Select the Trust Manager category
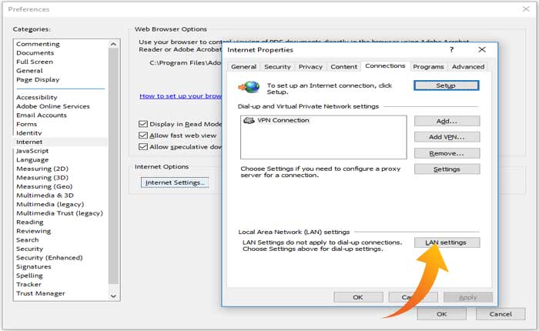Viewport: 539px width, 331px height. (41, 293)
